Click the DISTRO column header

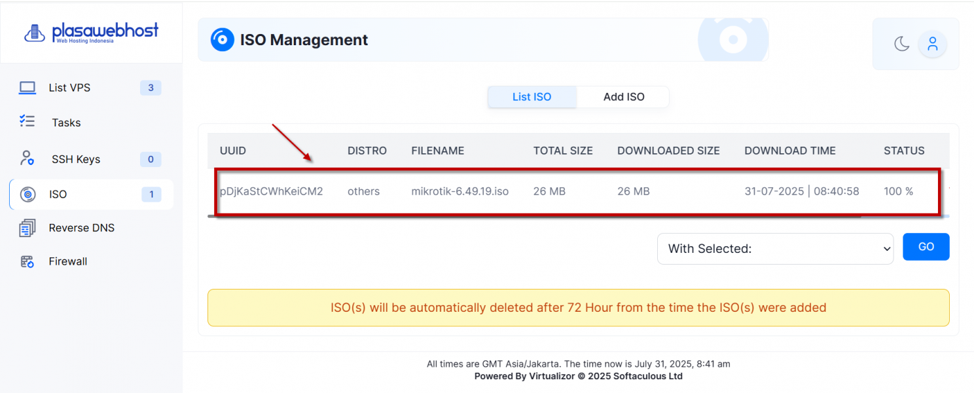[367, 151]
